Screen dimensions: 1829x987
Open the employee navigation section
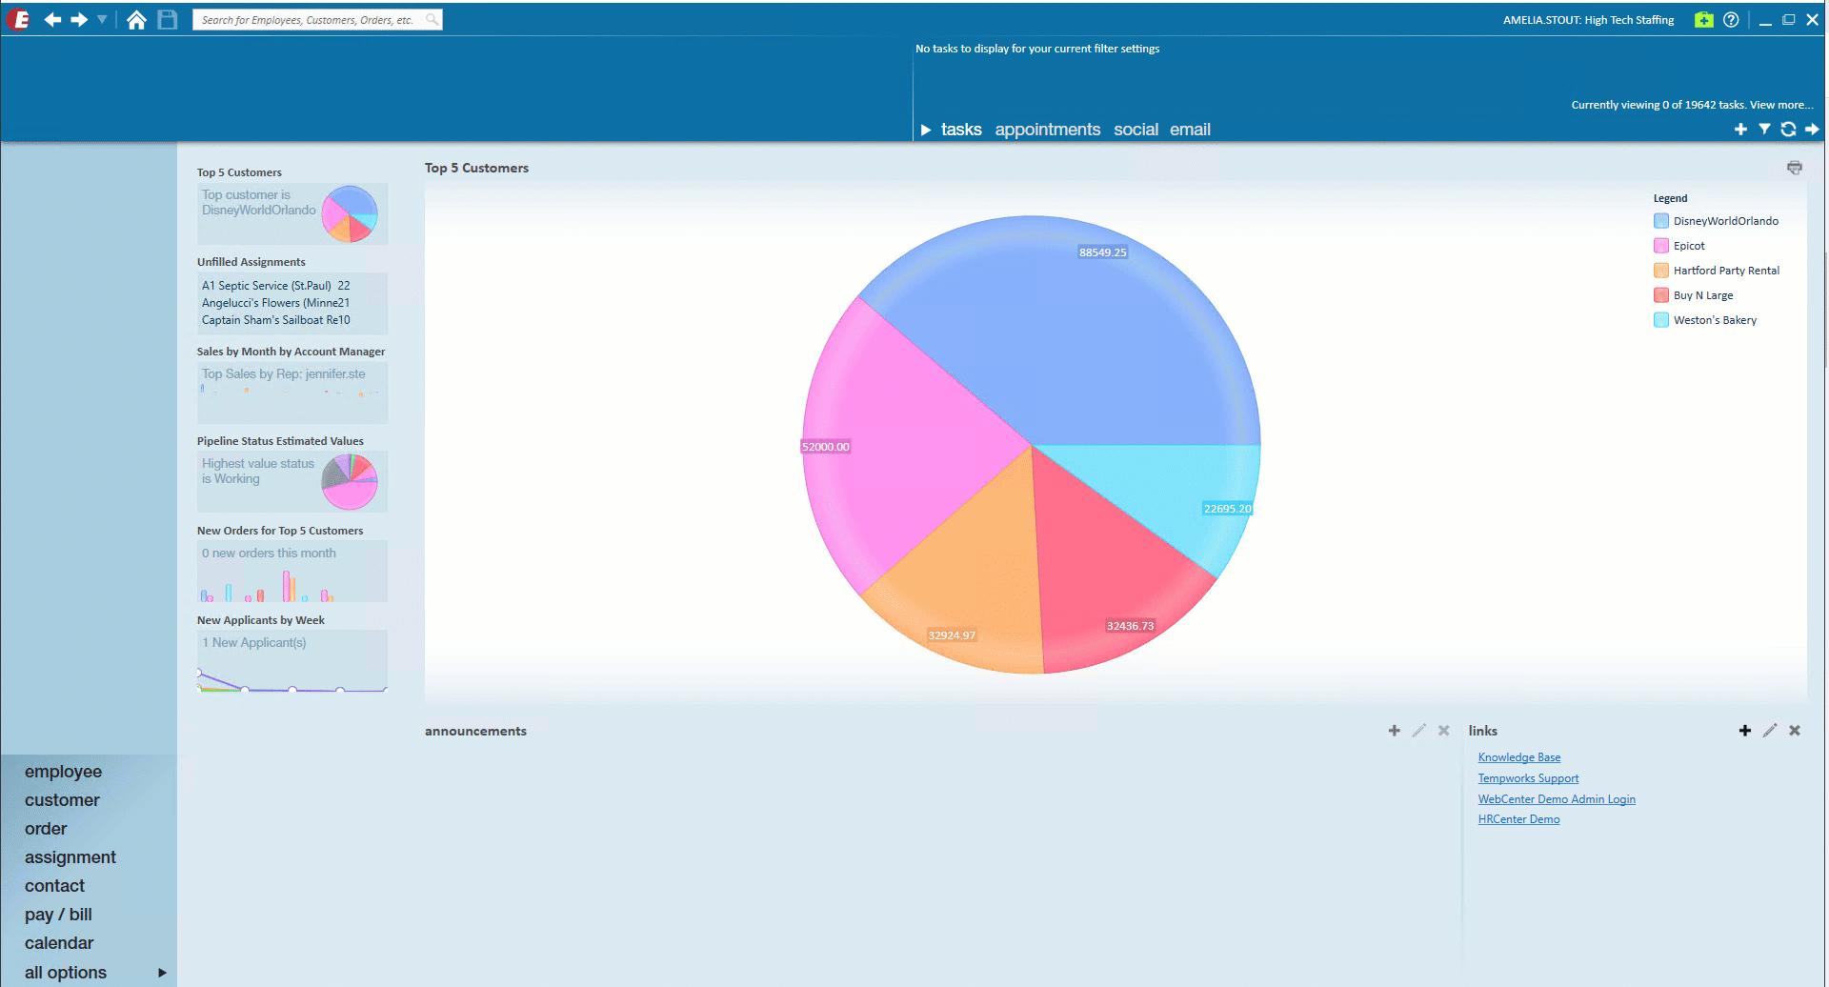click(x=63, y=772)
